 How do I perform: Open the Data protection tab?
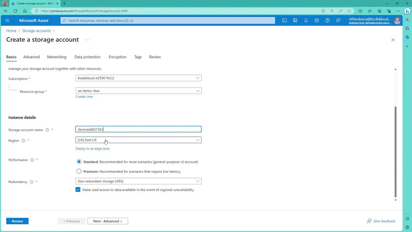[x=88, y=57]
